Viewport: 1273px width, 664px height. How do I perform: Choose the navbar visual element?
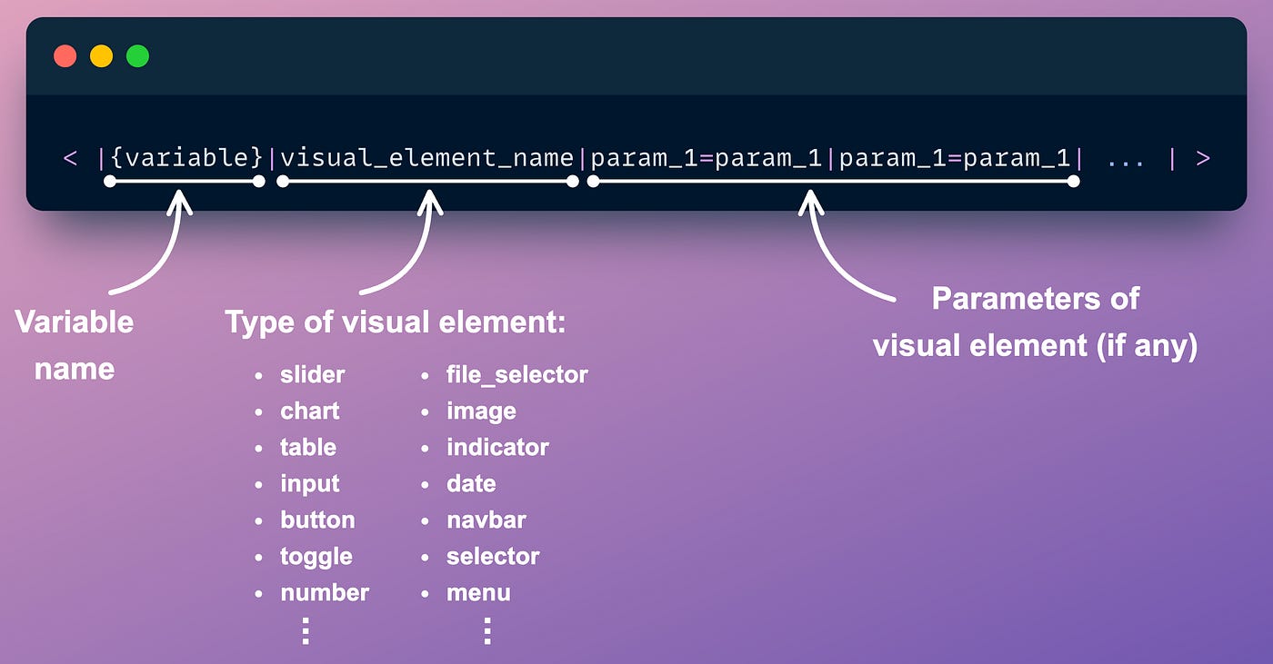click(x=486, y=520)
